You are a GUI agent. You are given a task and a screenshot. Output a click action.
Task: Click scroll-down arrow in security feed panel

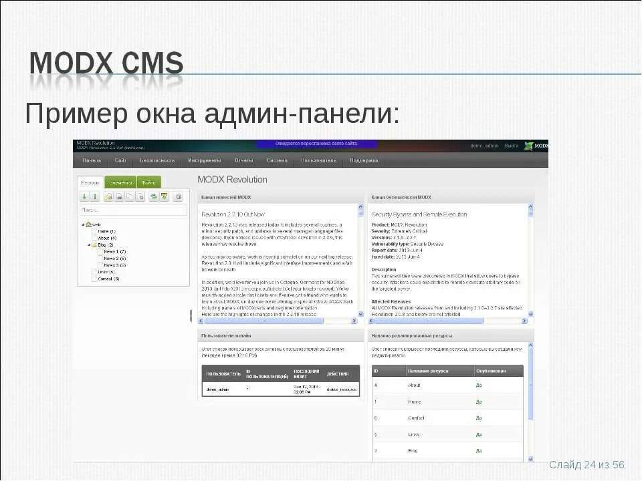tap(530, 314)
